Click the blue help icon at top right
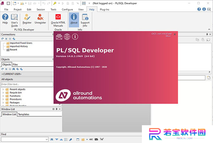Viewport: 213px width, 143px height. pyautogui.click(x=199, y=9)
